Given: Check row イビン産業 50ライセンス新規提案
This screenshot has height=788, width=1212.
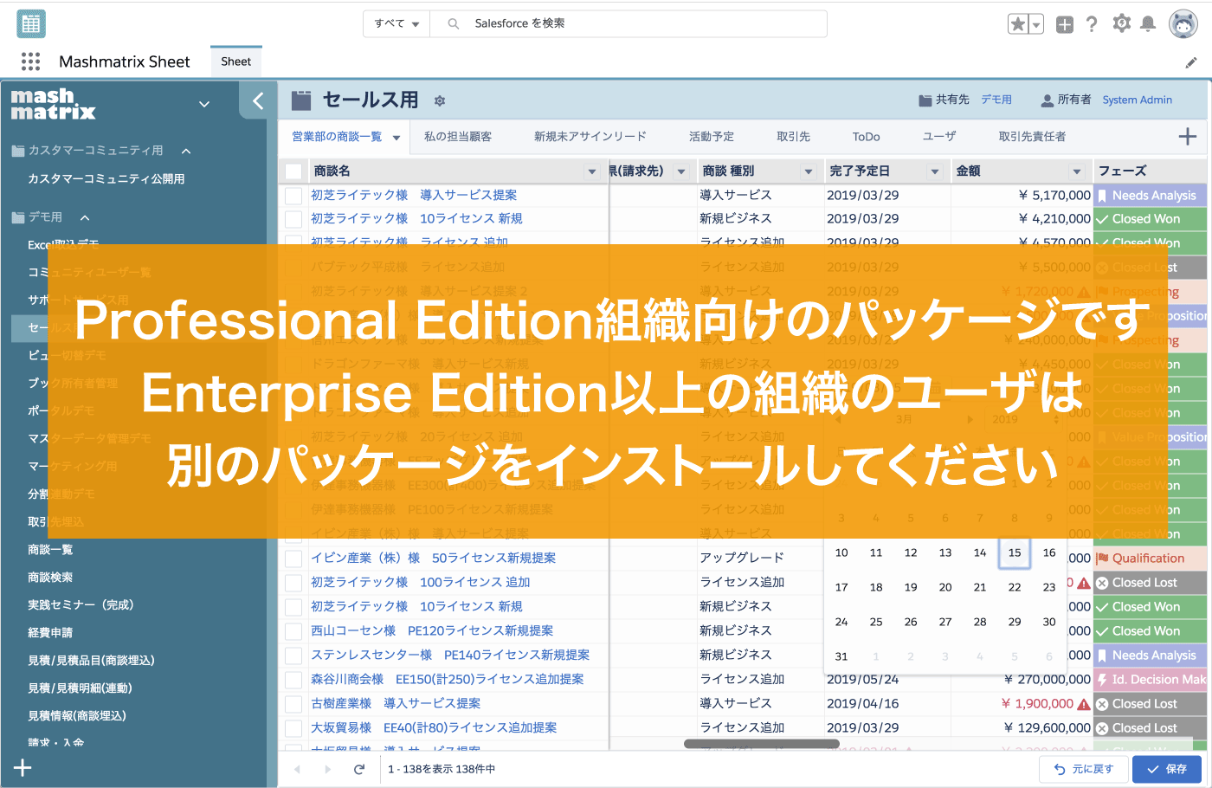Looking at the screenshot, I should click(x=294, y=559).
